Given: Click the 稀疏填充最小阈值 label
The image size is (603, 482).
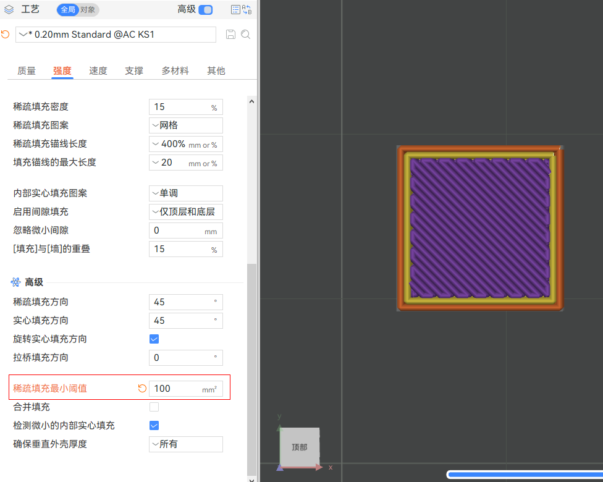Looking at the screenshot, I should (x=50, y=389).
